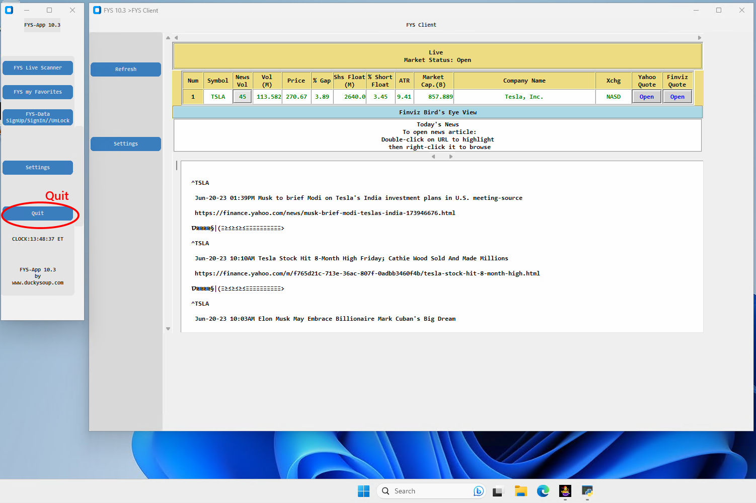Click ATR value 9.41
Screen dimensions: 756x503
pyautogui.click(x=404, y=97)
